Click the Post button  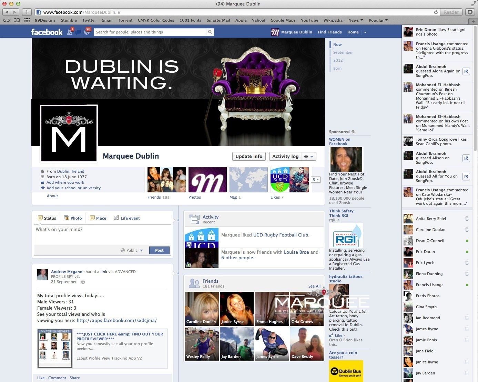click(x=159, y=250)
